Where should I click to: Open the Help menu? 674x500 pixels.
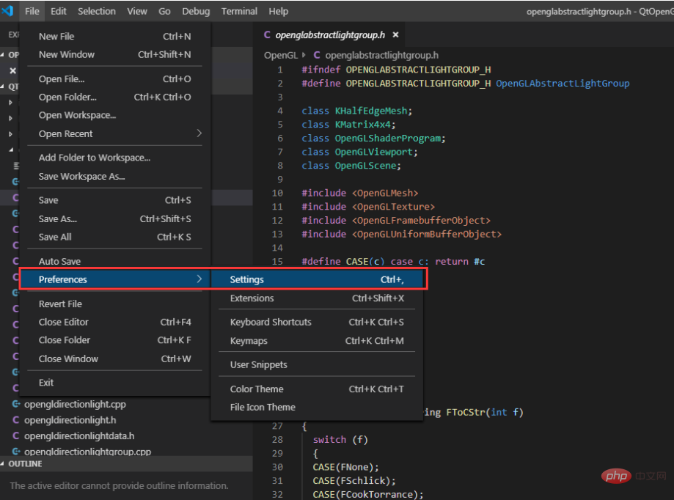pyautogui.click(x=279, y=11)
